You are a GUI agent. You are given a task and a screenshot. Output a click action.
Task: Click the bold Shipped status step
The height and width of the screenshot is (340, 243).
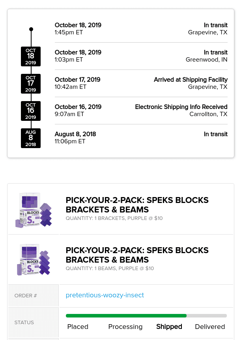[169, 327]
